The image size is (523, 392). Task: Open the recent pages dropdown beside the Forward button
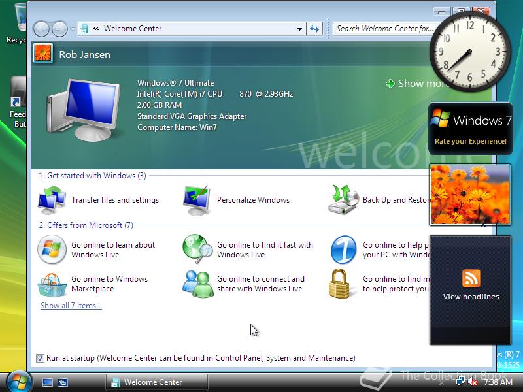(73, 29)
